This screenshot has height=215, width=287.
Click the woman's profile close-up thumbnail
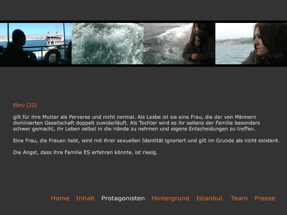tap(251, 43)
